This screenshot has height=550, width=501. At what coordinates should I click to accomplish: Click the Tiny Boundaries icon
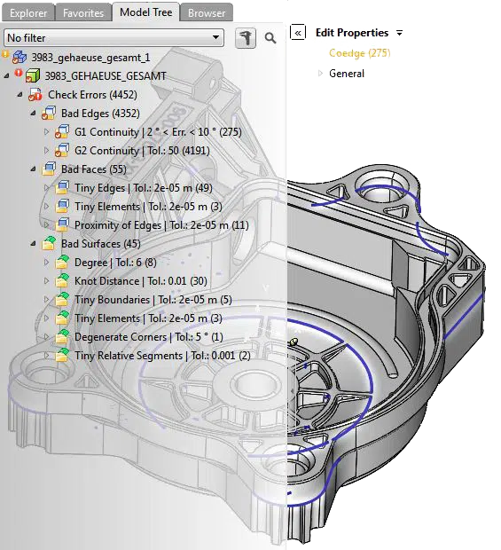tap(62, 299)
